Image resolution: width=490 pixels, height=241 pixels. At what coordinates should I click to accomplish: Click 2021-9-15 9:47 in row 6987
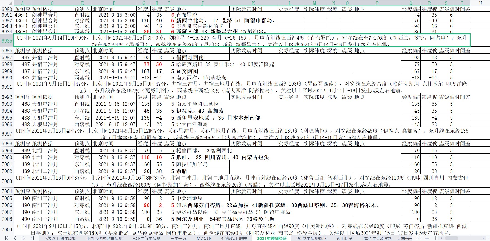coord(114,57)
